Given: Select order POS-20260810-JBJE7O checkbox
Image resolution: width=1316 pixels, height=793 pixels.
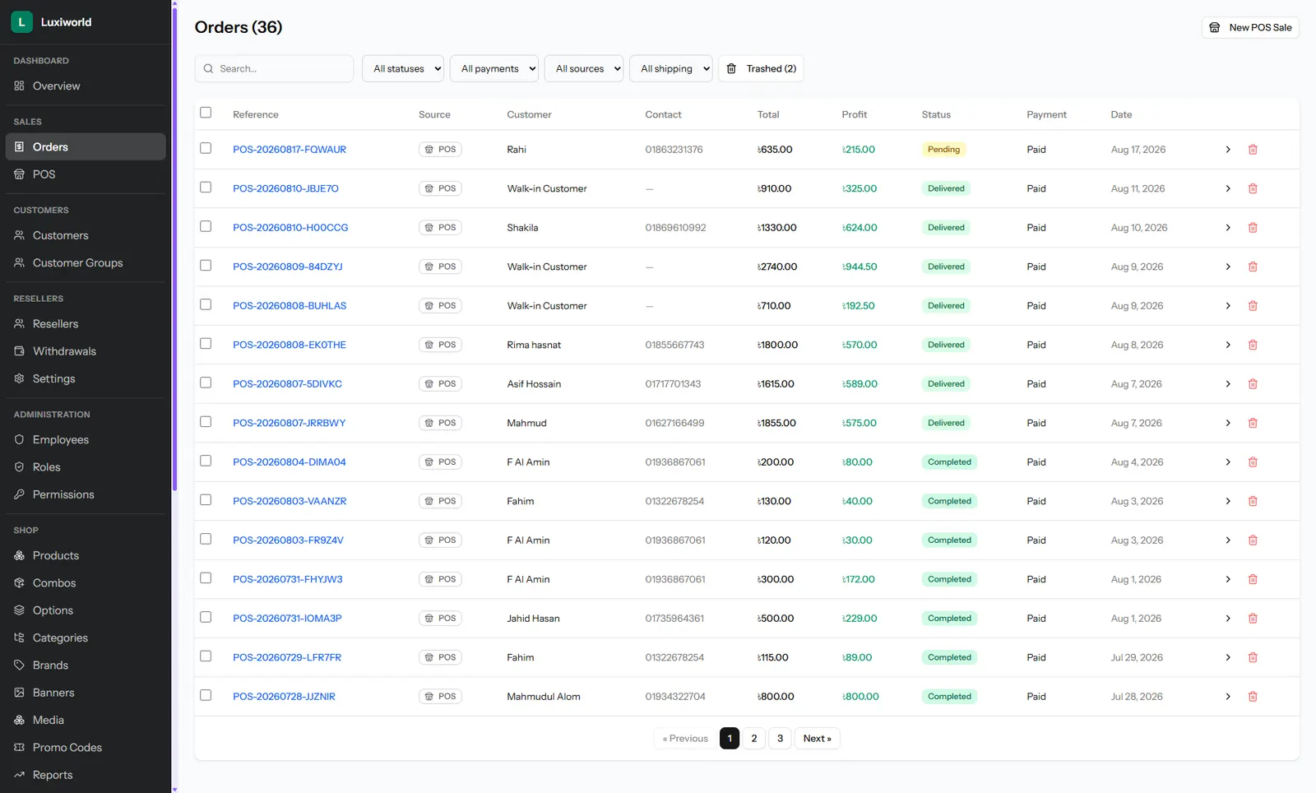Looking at the screenshot, I should point(206,188).
